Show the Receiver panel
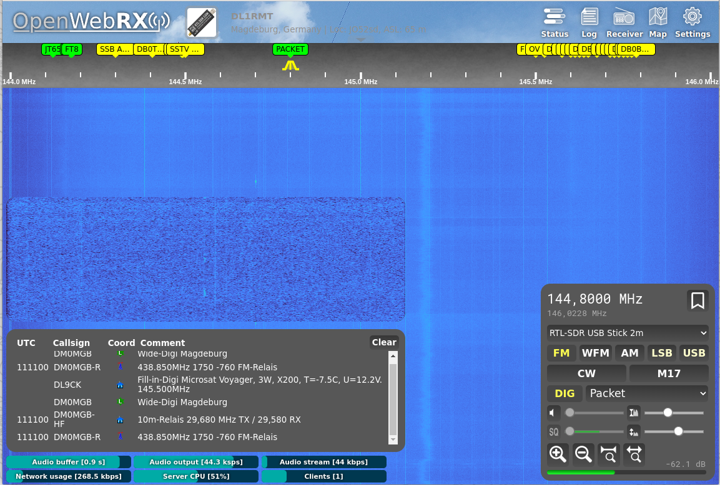 624,22
